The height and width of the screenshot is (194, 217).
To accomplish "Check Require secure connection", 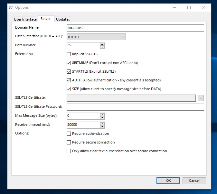I will pyautogui.click(x=69, y=142).
